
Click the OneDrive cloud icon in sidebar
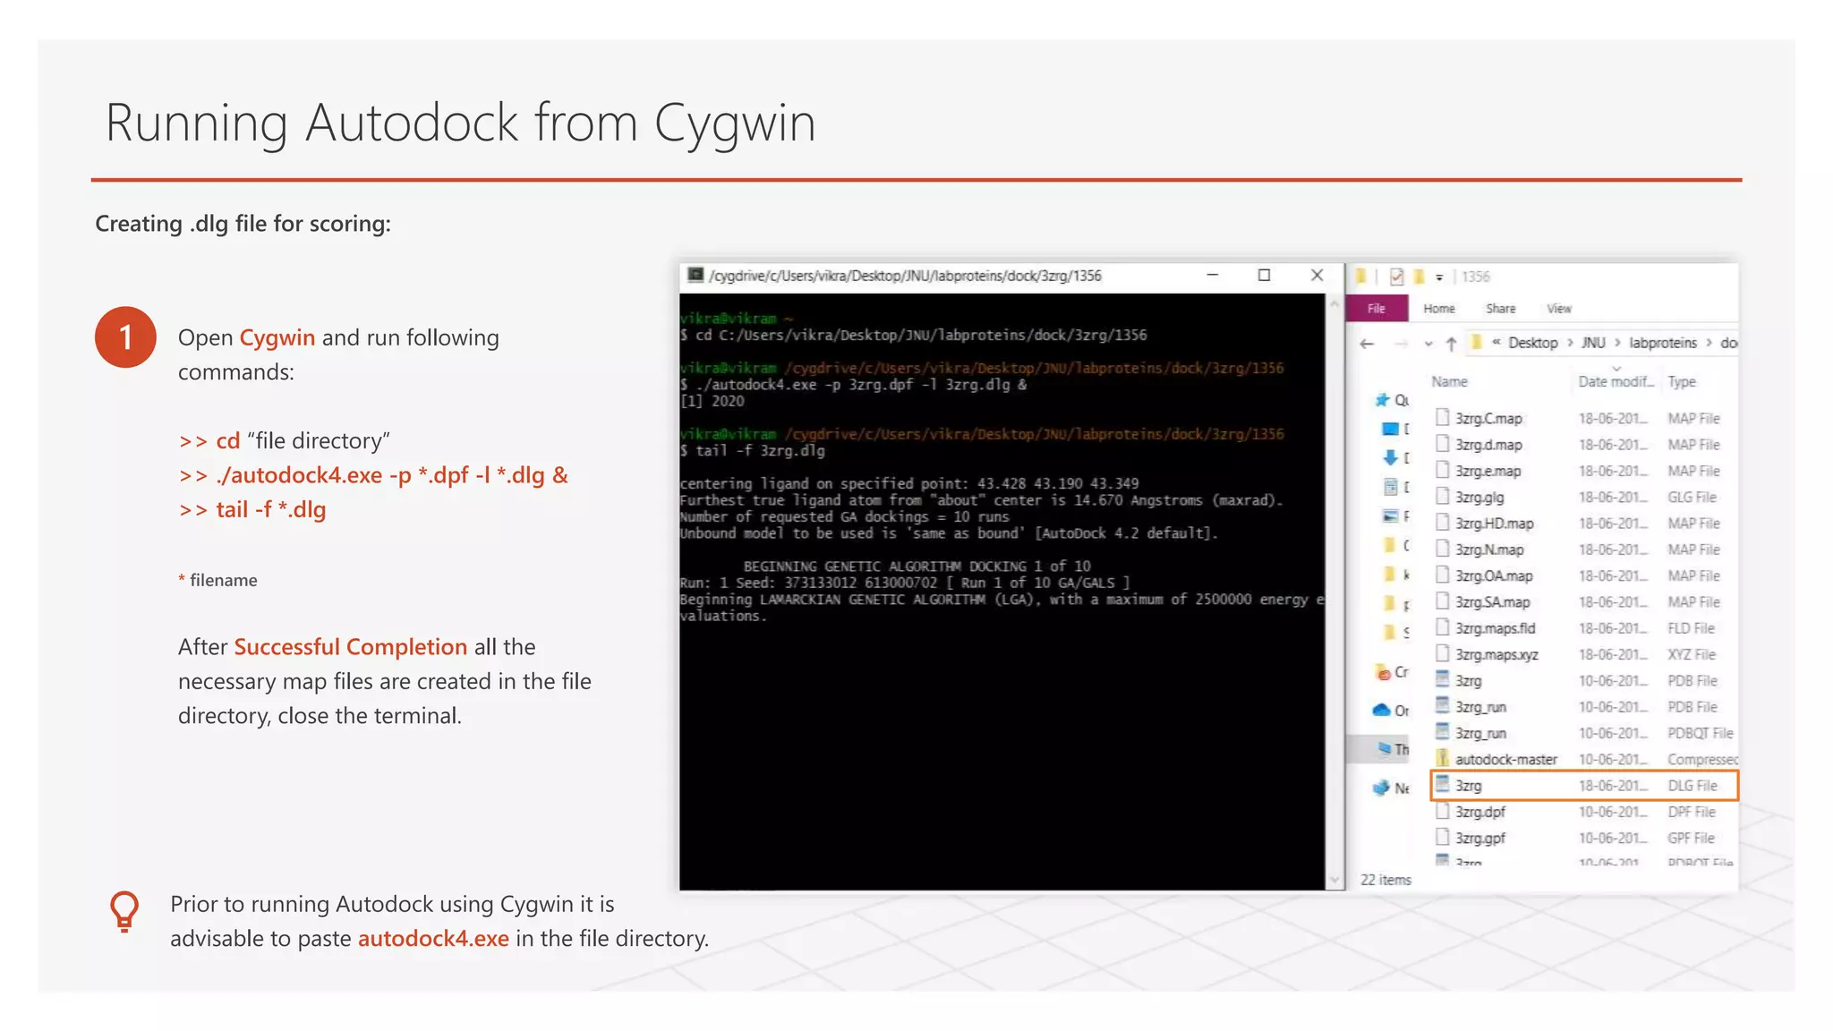(1381, 710)
